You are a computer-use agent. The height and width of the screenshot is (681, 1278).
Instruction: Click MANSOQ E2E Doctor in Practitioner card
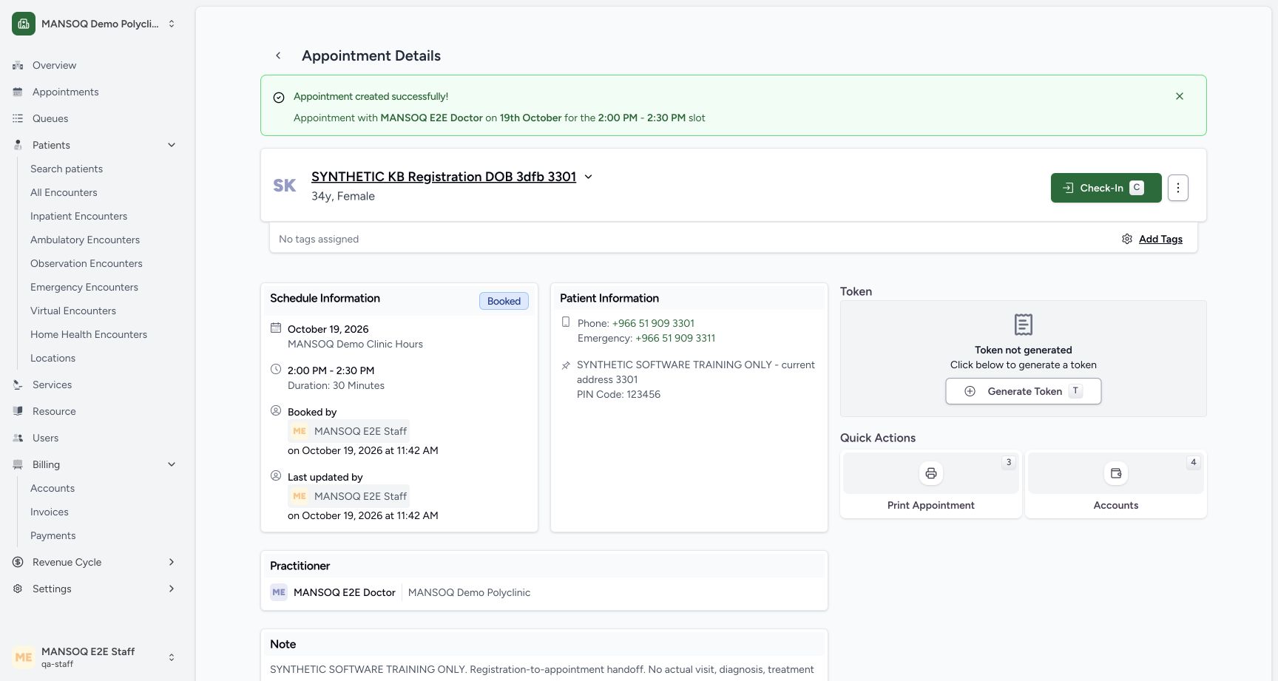pos(345,592)
